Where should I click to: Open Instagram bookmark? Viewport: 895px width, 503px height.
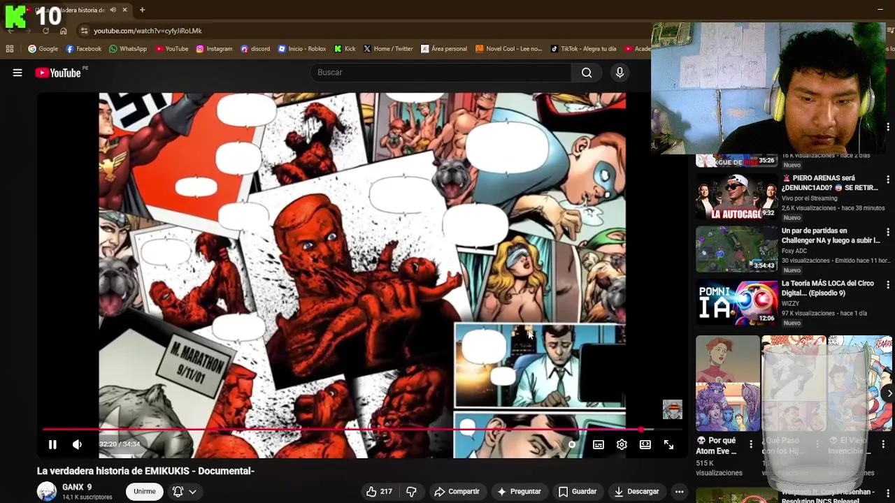tap(214, 49)
